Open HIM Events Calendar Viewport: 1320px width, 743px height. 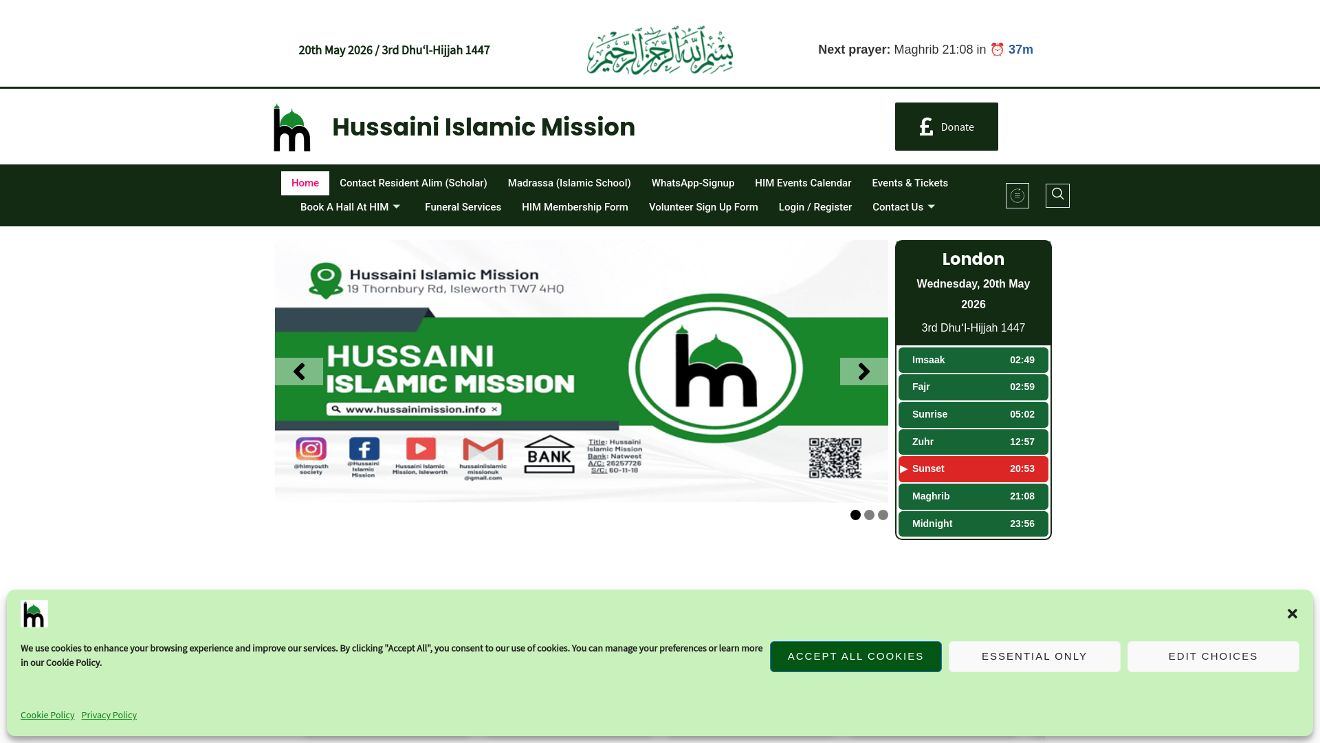[x=803, y=183]
